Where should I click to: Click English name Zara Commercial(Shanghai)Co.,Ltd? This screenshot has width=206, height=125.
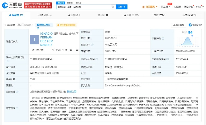122,86
